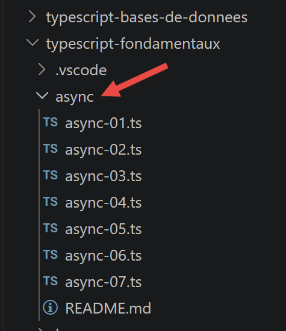Image resolution: width=286 pixels, height=331 pixels.
Task: Click the TS icon beside async-02.ts
Action: click(51, 149)
